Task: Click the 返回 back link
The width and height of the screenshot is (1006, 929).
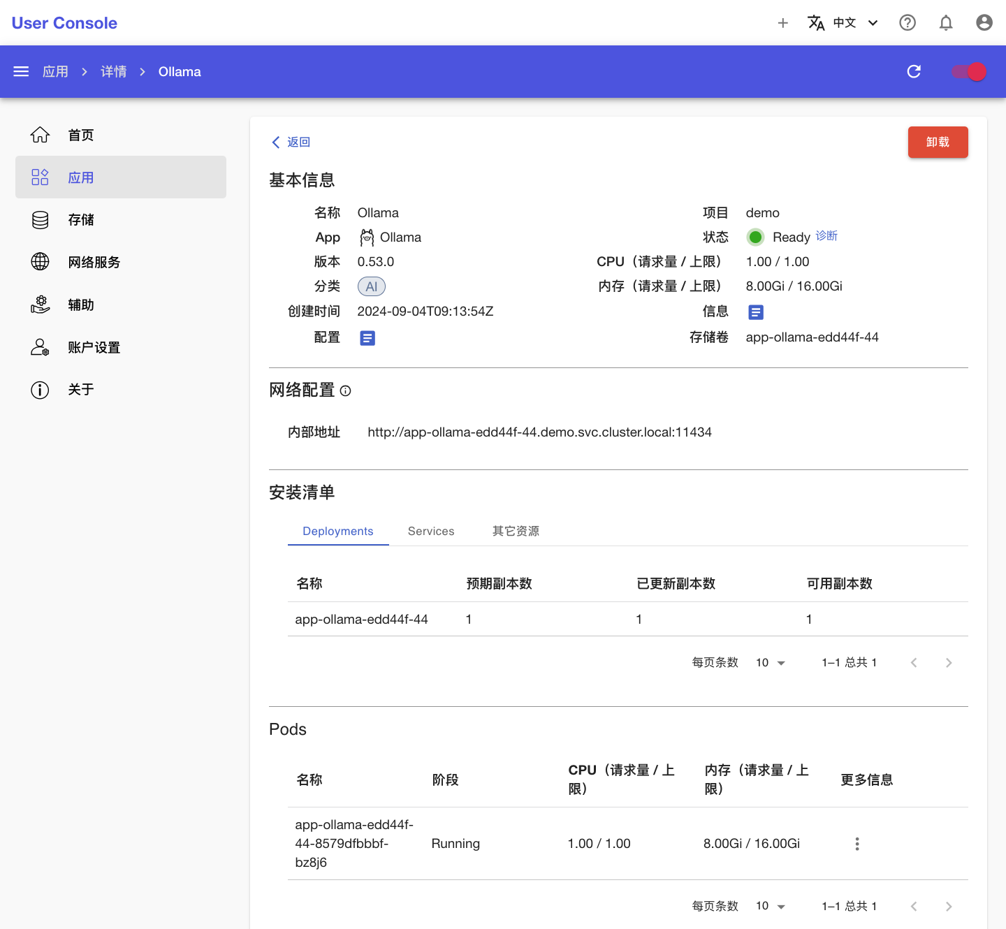Action: click(x=291, y=142)
